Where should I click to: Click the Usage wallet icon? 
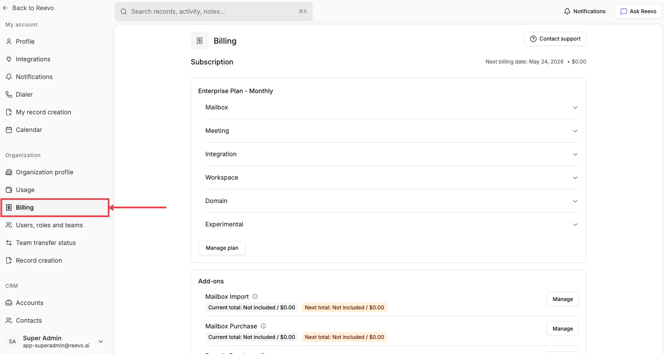(9, 190)
